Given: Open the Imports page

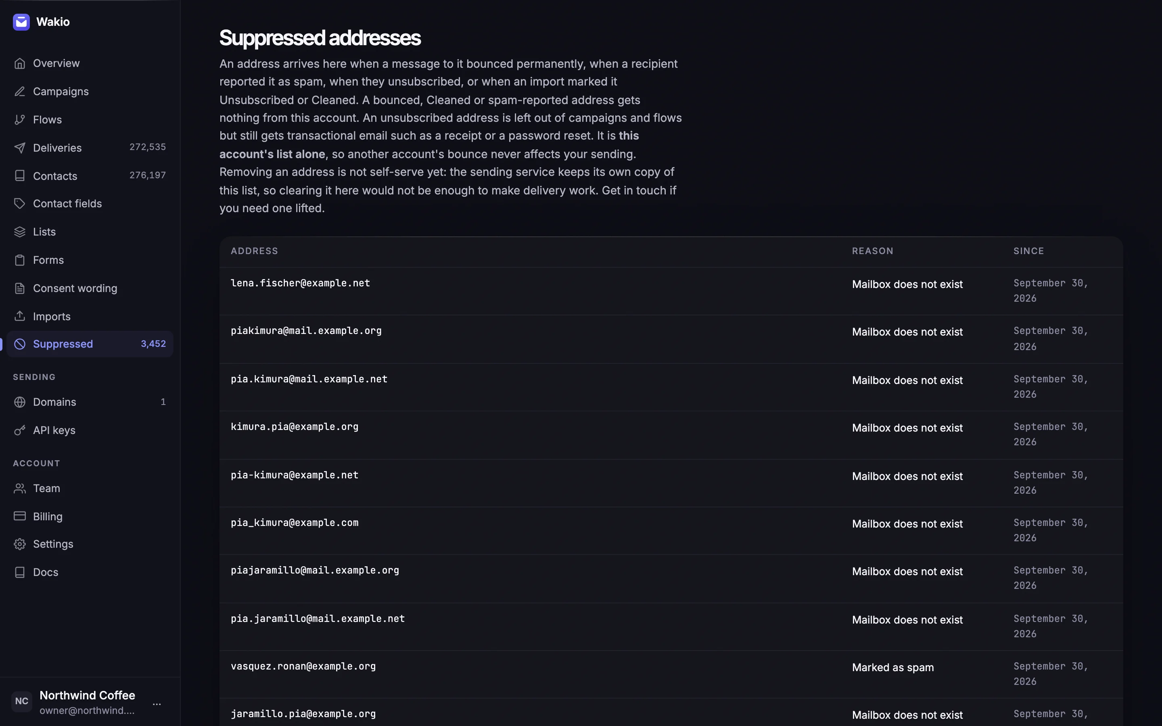Looking at the screenshot, I should 90,316.
